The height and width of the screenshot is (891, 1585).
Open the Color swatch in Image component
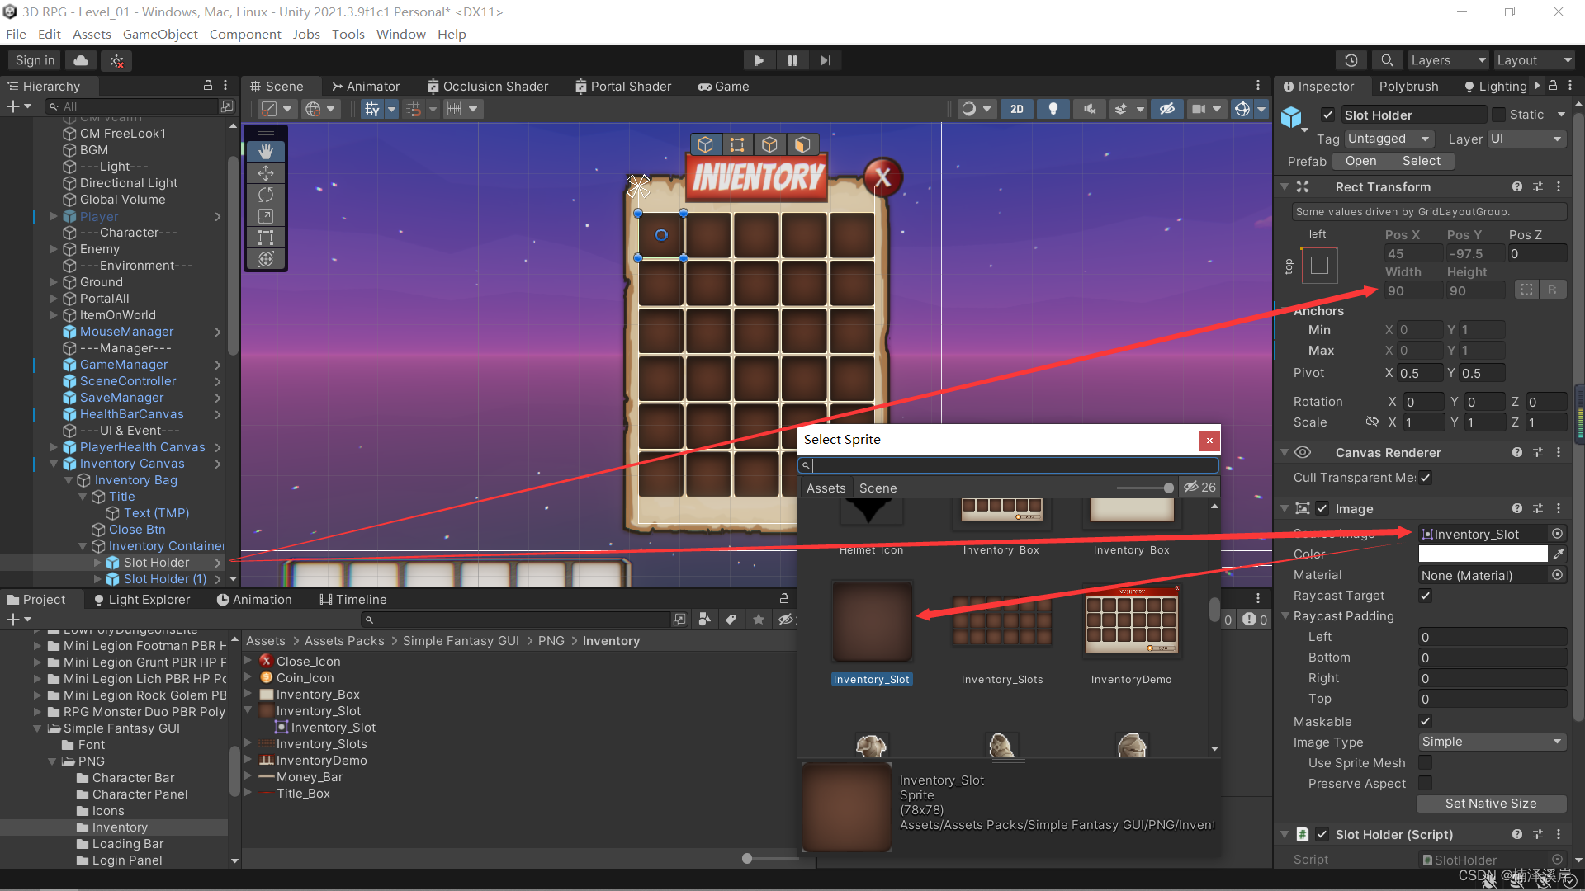click(1482, 554)
